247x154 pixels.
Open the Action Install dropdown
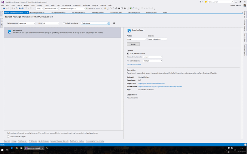coord(137,39)
